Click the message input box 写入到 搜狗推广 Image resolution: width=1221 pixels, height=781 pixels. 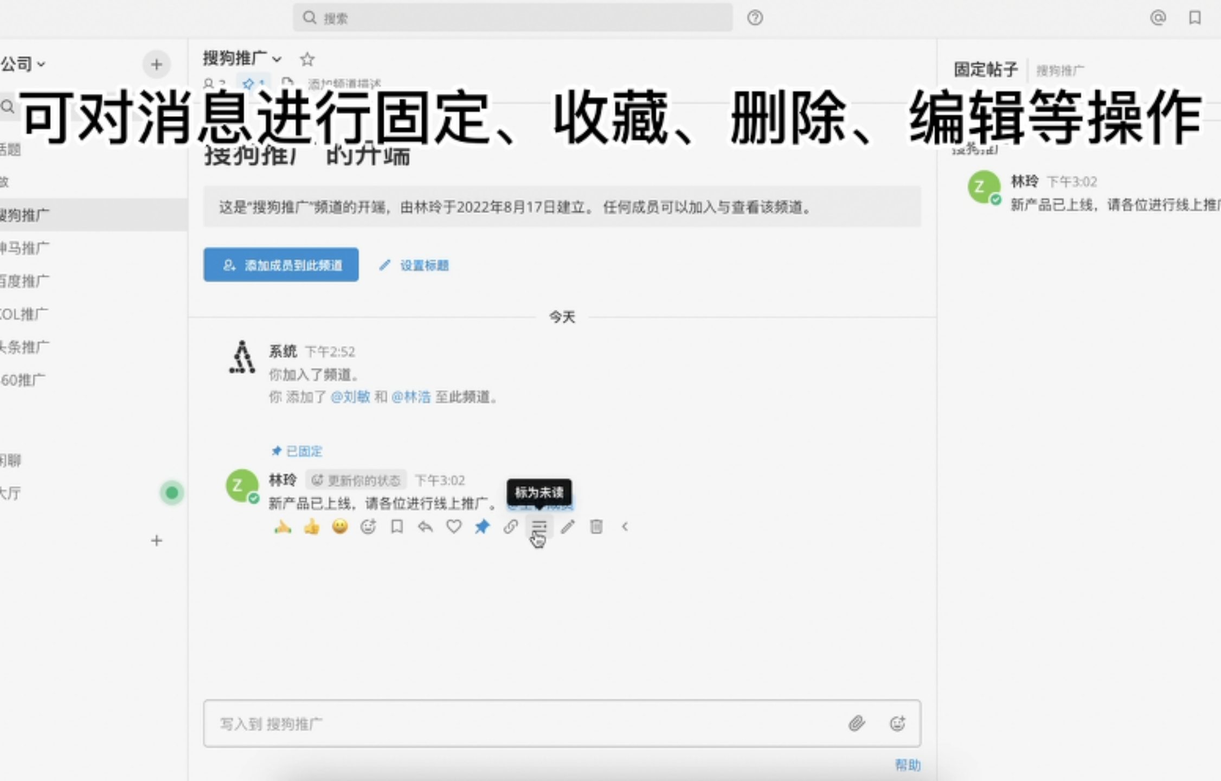(562, 724)
